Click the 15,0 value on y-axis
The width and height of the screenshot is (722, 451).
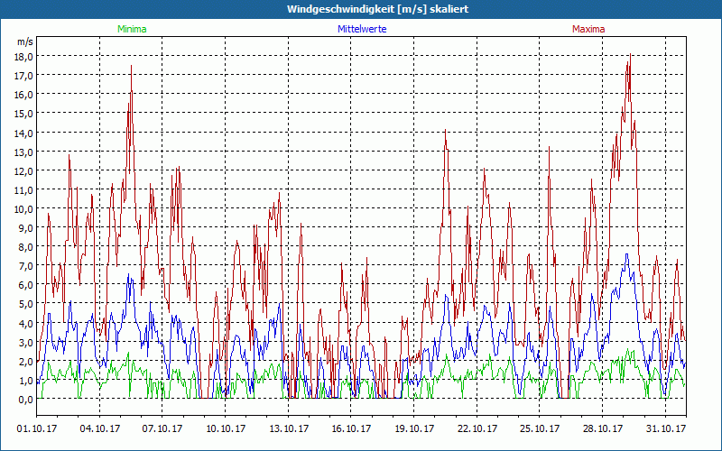tap(25, 114)
